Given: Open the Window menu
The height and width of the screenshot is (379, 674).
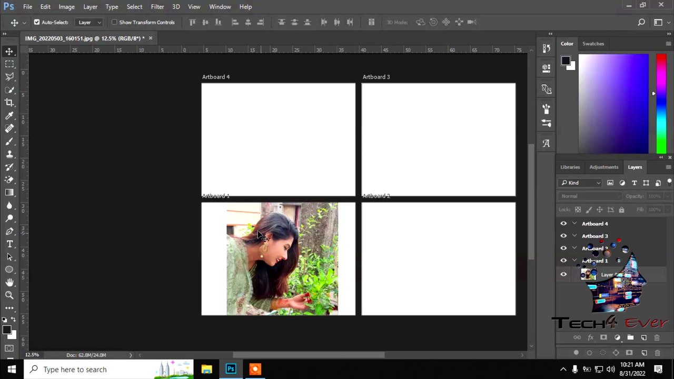Looking at the screenshot, I should pyautogui.click(x=220, y=6).
